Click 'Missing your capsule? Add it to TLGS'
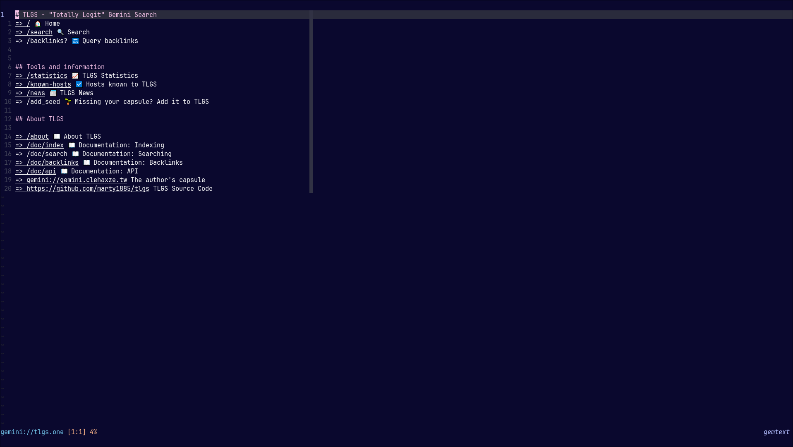Screen dimensions: 793x447 pyautogui.click(x=142, y=102)
